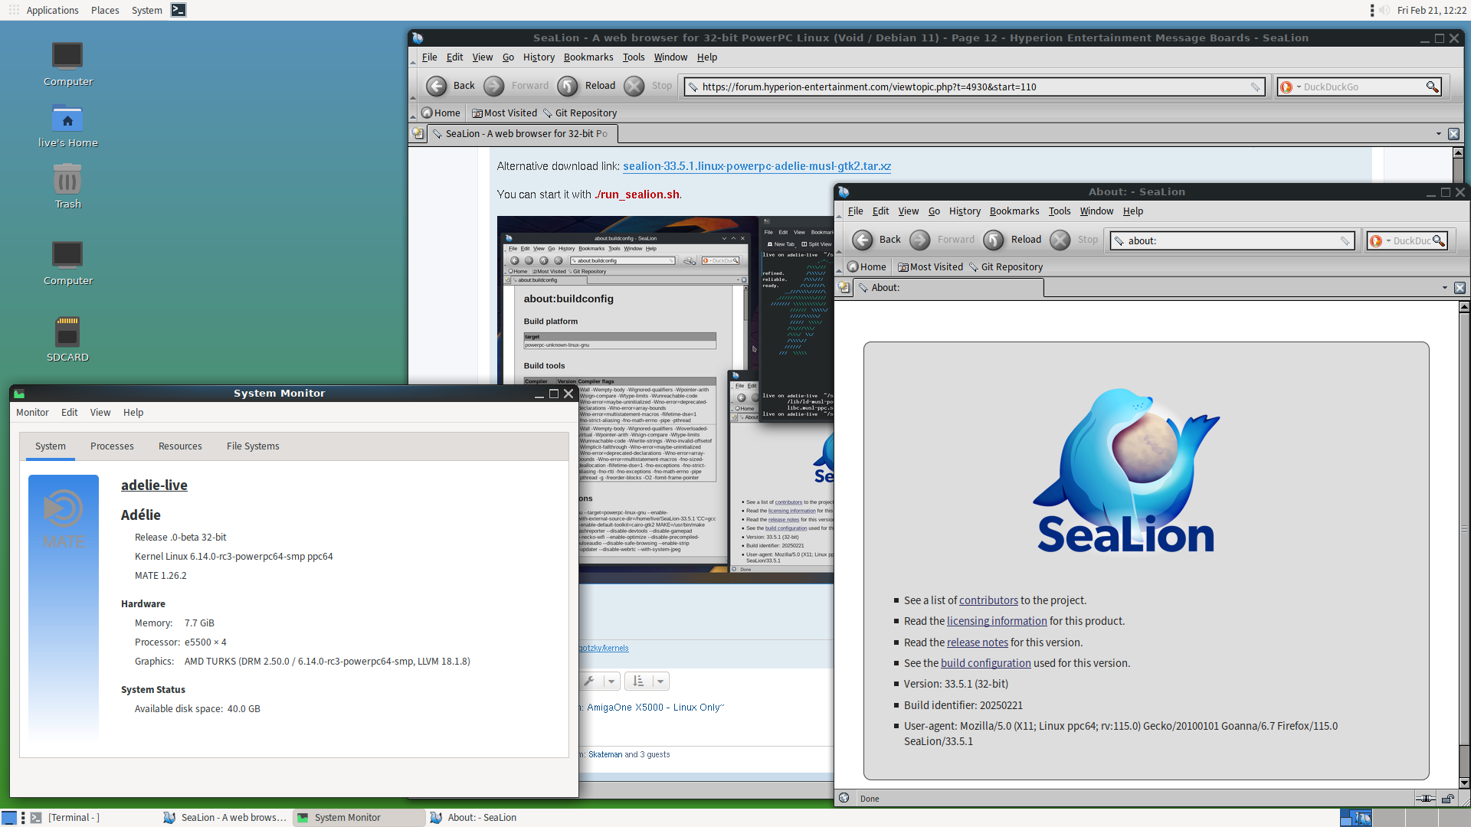Screen dimensions: 1471x827
Task: Expand tab list dropdown in About window
Action: pos(1445,288)
